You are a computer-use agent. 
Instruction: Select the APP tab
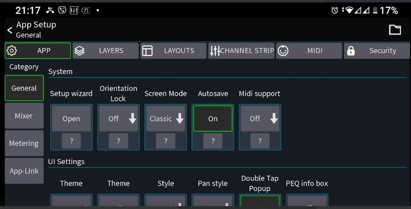[x=38, y=51]
